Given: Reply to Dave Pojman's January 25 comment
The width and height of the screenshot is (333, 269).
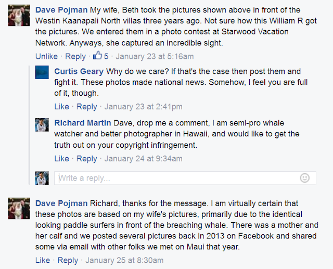Looking at the screenshot, I should click(x=68, y=260).
